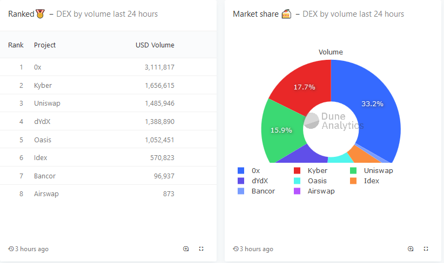444x263 pixels.
Task: Open the Market share title link
Action: coord(254,14)
